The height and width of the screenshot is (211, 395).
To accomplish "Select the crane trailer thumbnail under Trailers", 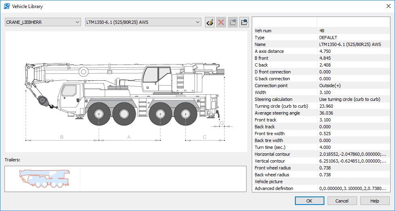I will click(x=44, y=178).
